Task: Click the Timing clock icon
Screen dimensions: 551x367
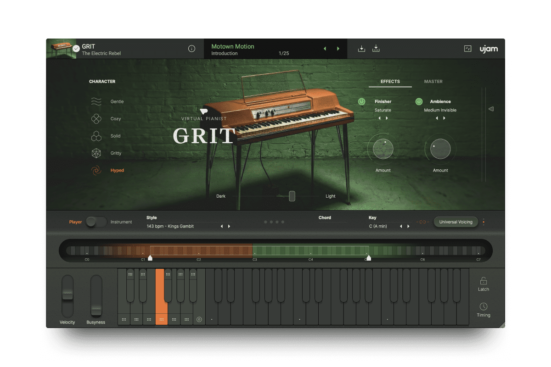Action: pos(483,306)
